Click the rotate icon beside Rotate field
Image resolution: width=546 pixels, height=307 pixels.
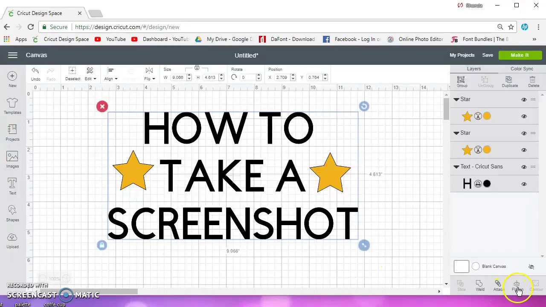(x=234, y=77)
